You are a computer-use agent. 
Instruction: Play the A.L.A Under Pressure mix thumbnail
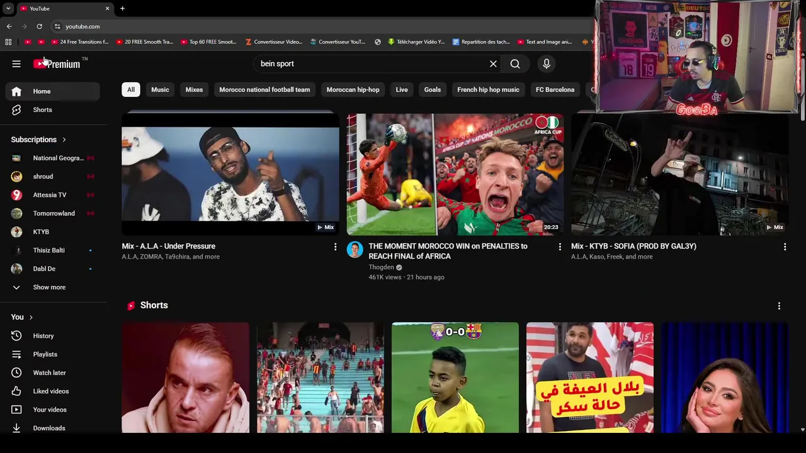[230, 174]
